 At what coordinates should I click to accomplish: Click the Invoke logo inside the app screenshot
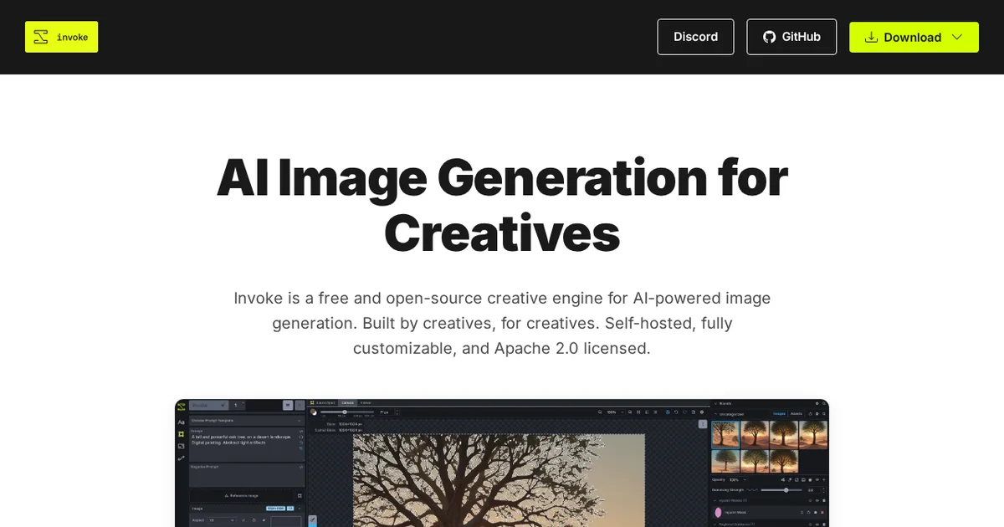tap(182, 407)
